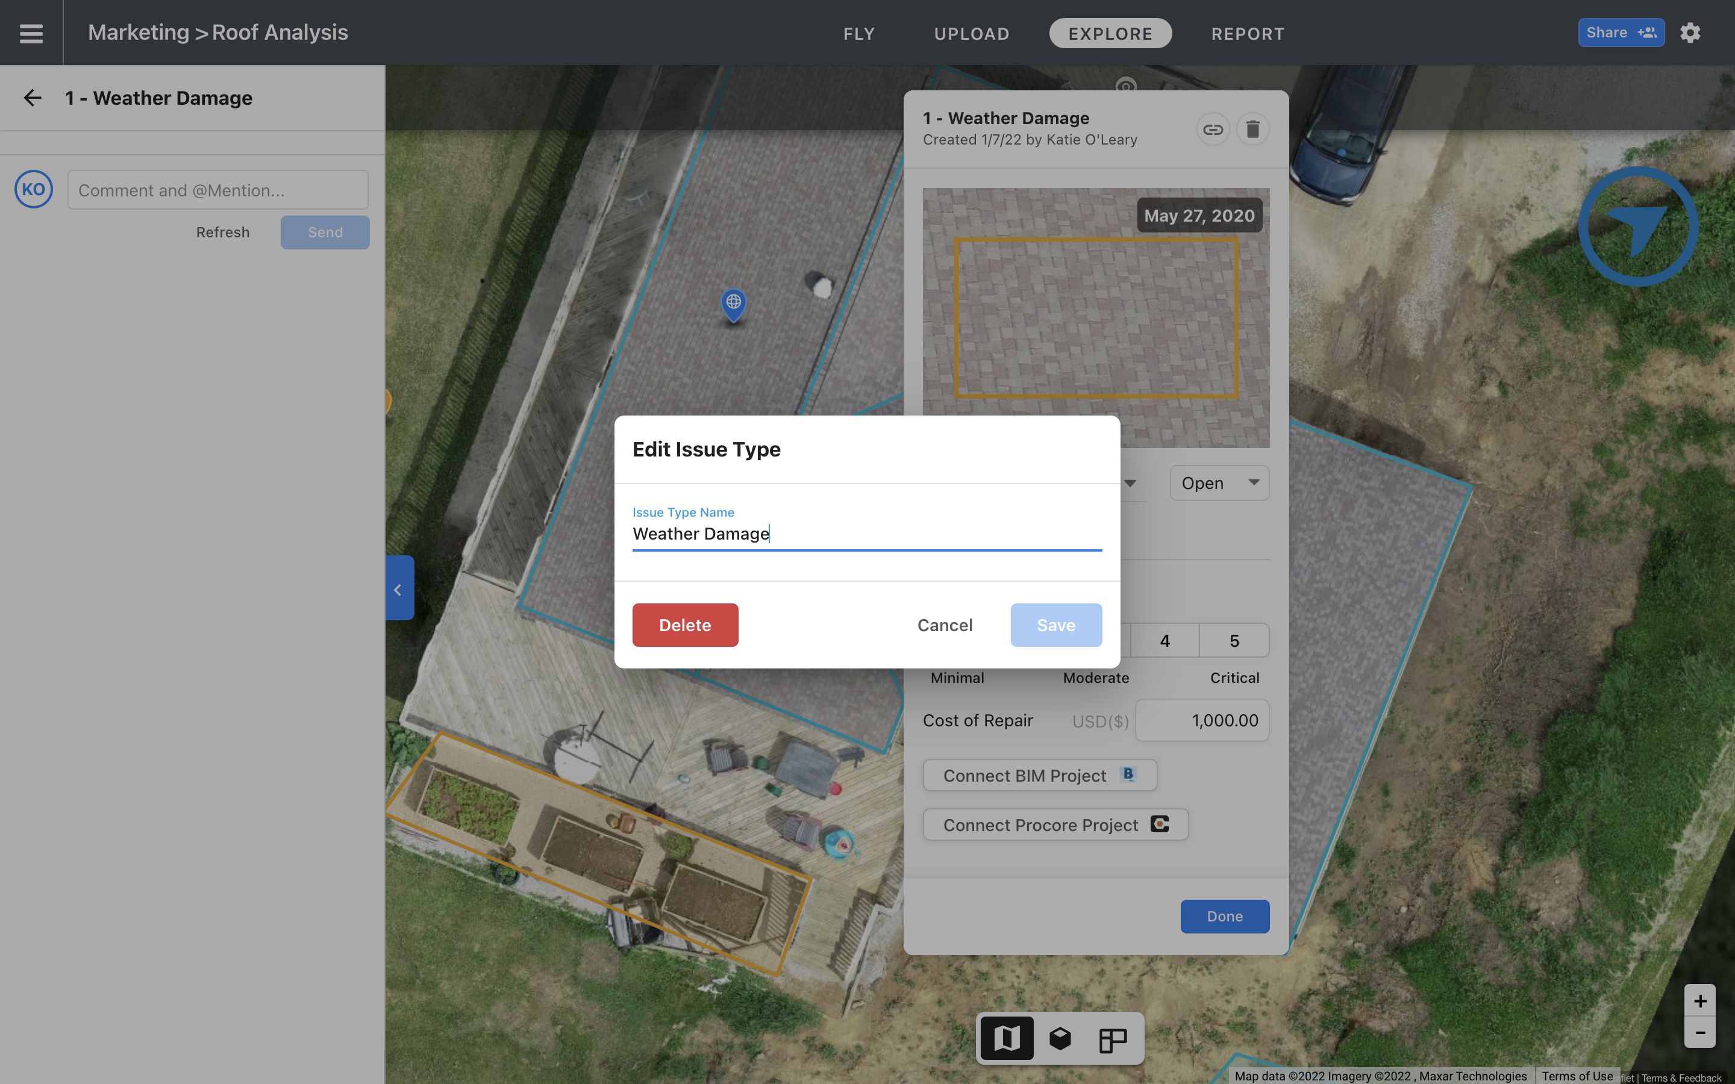Switch to the EXPLORE tab
Viewport: 1735px width, 1084px height.
click(x=1110, y=33)
